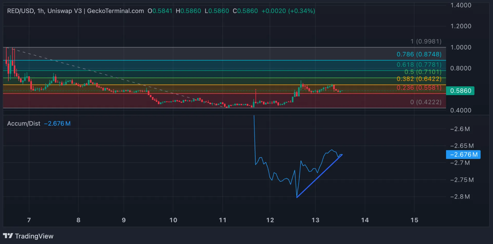Click the change value +0.0020 (+0.34%)
This screenshot has width=493, height=244.
pos(288,11)
